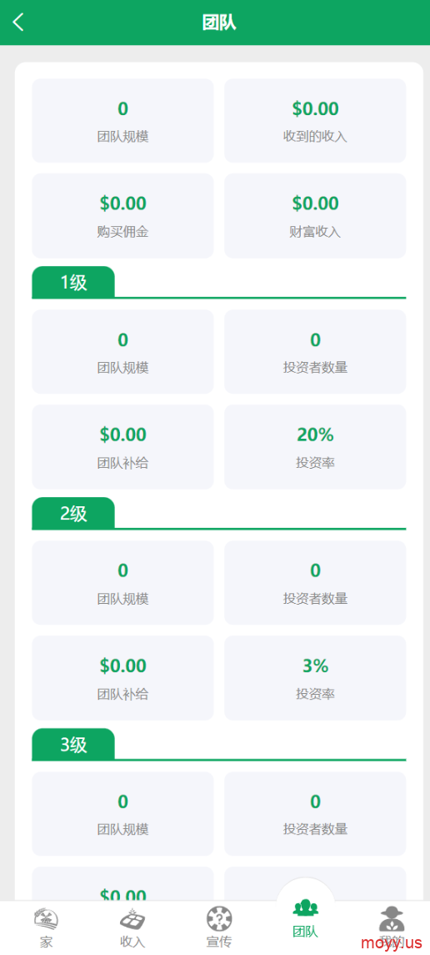The image size is (430, 955).
Task: Click the 团队 page title
Action: [219, 23]
